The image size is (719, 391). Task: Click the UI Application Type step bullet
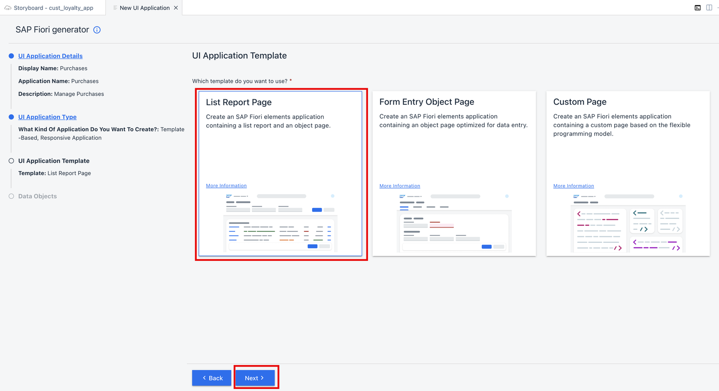[11, 117]
